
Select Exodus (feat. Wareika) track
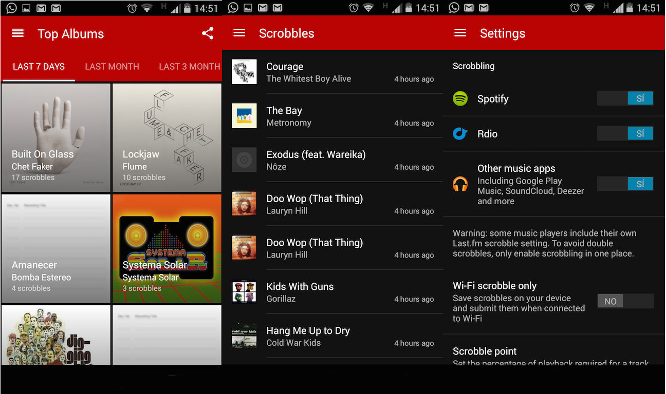point(333,160)
